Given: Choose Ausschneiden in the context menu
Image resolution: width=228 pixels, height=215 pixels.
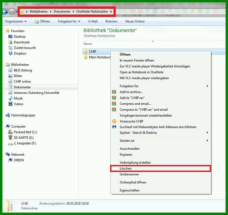Looking at the screenshot, I should point(161,148).
